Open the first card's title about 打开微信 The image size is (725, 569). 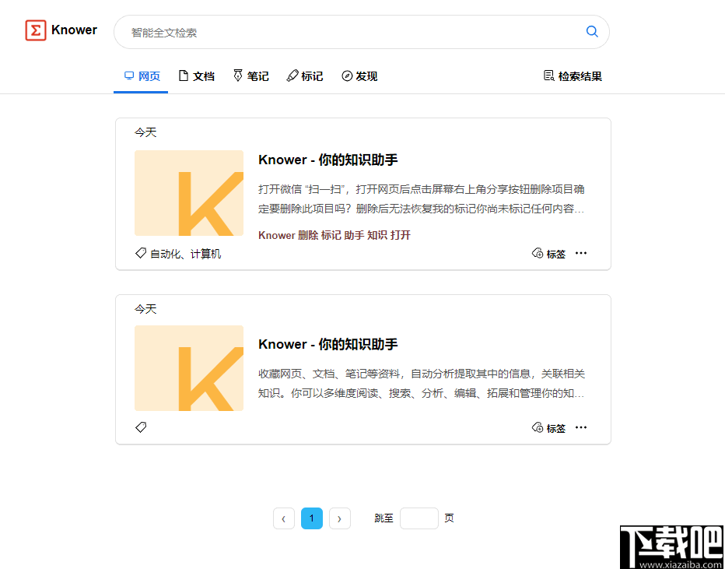327,160
